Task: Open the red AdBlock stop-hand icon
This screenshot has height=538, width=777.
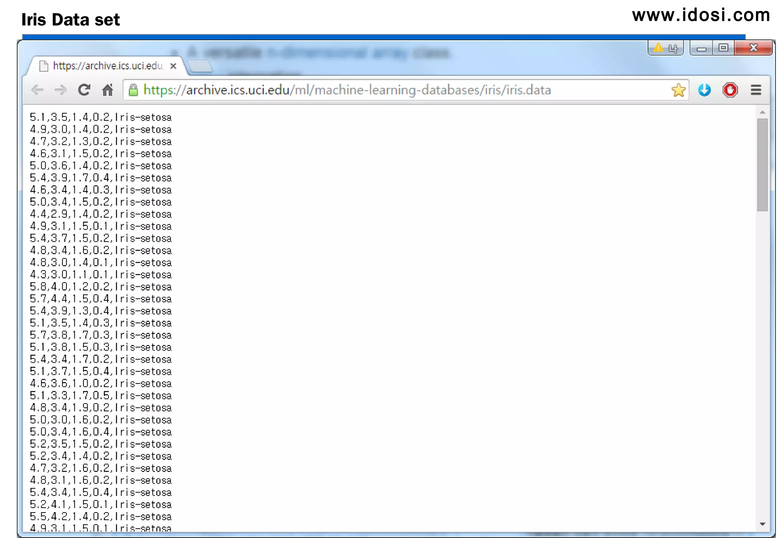Action: [730, 90]
